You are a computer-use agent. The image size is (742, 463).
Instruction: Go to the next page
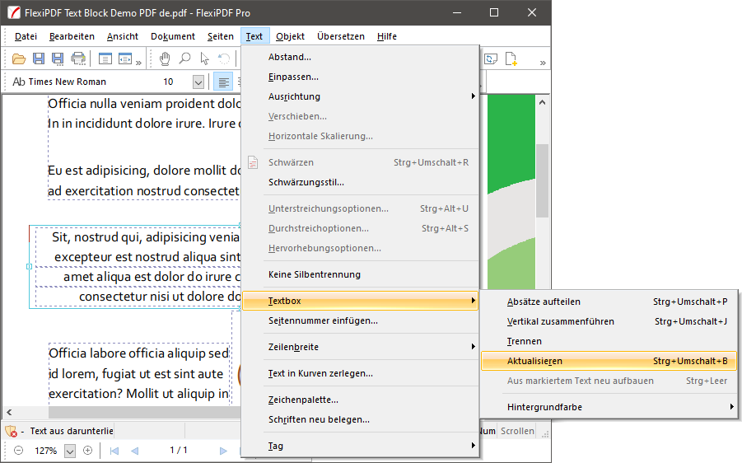click(x=223, y=451)
